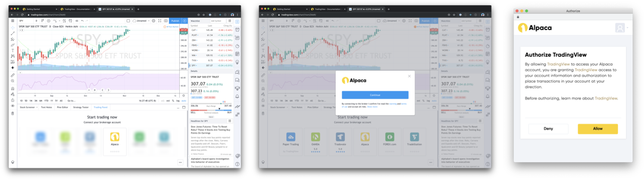Open the Headlines for SPY list menu, left window
The height and width of the screenshot is (179, 644).
pyautogui.click(x=230, y=121)
